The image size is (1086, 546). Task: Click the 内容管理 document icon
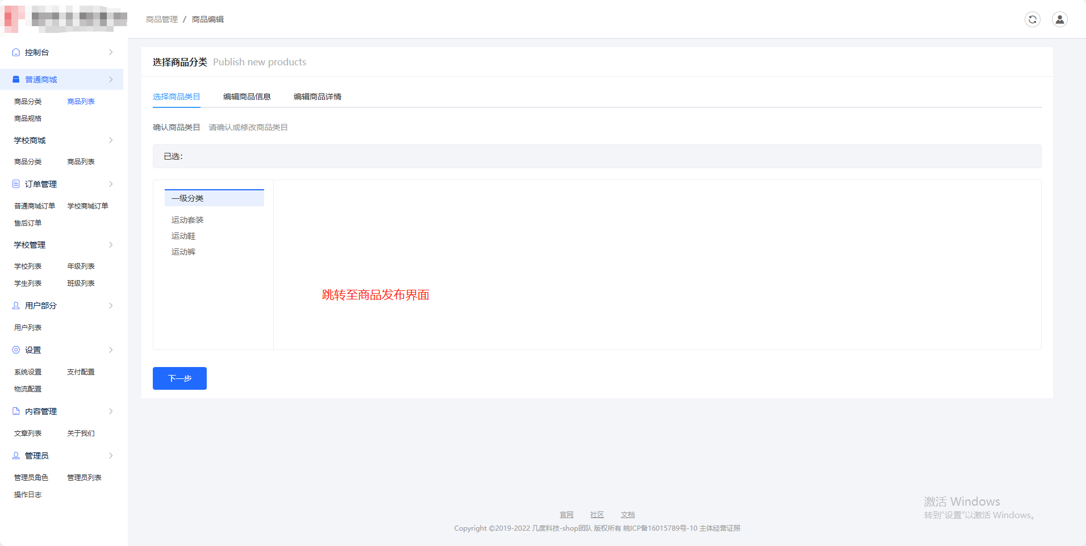16,411
